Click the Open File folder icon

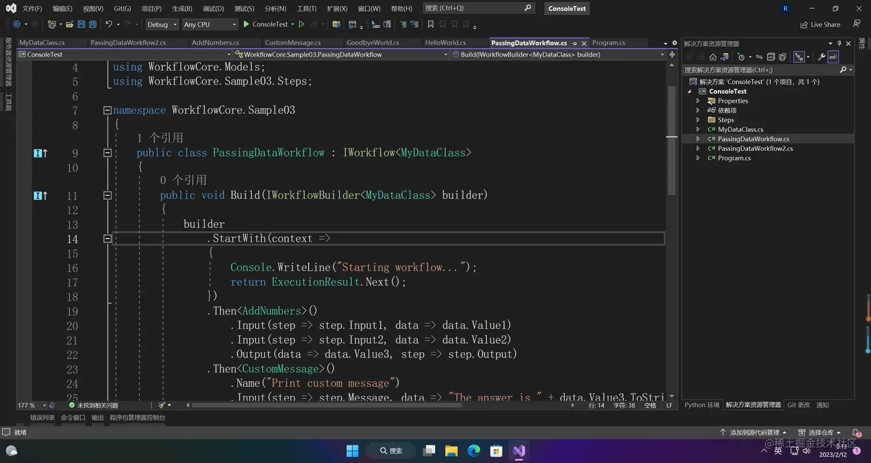[70, 24]
